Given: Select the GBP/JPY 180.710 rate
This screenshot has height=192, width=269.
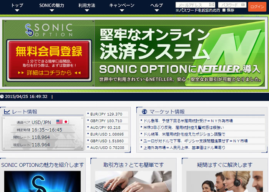Looking at the screenshot, I should [x=107, y=121].
